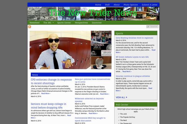Click VIEW ALL sports link
Viewport: 187px width, 124px height.
tap(122, 97)
